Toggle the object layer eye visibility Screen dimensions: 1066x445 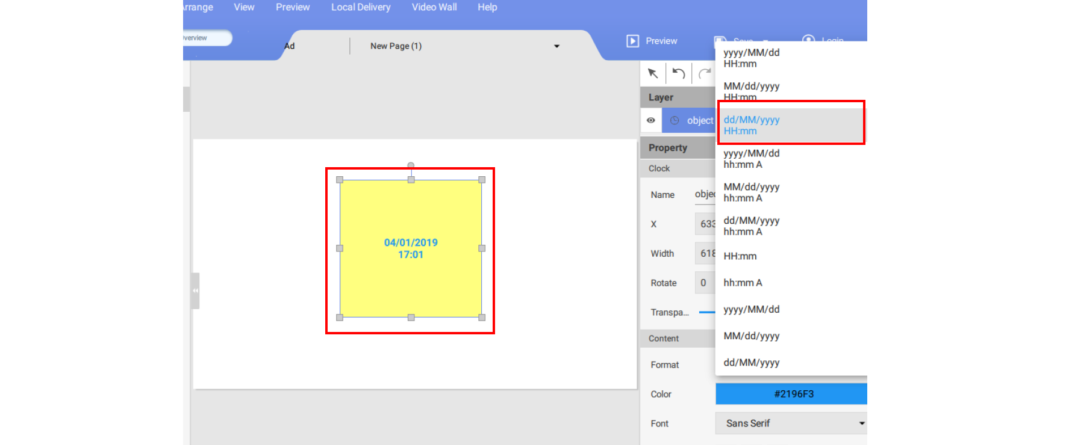click(x=651, y=120)
